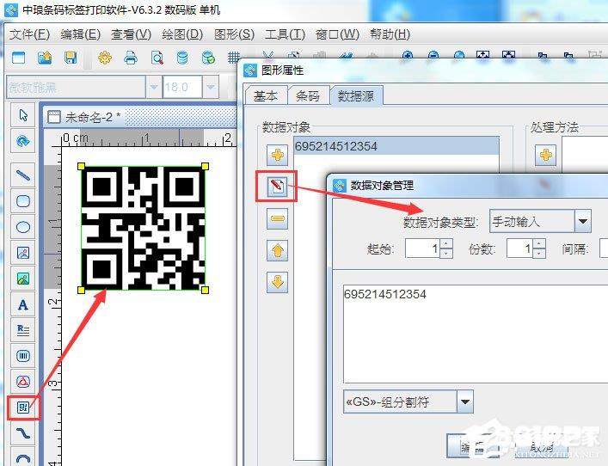The width and height of the screenshot is (608, 466).
Task: Open print preview magnifier icon
Action: pos(157,58)
